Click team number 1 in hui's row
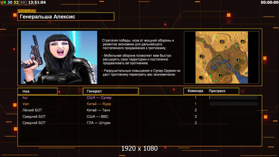279x157 pixels. (196, 98)
